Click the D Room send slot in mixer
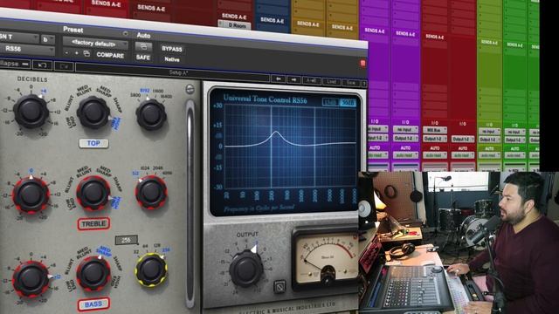559x314 pixels. tap(234, 25)
